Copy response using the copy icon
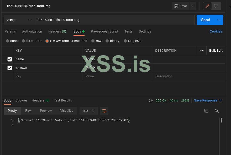 206,111
